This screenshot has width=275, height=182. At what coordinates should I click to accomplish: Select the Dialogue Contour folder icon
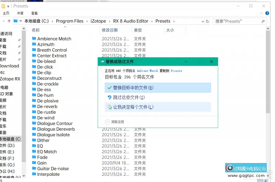(x=34, y=123)
